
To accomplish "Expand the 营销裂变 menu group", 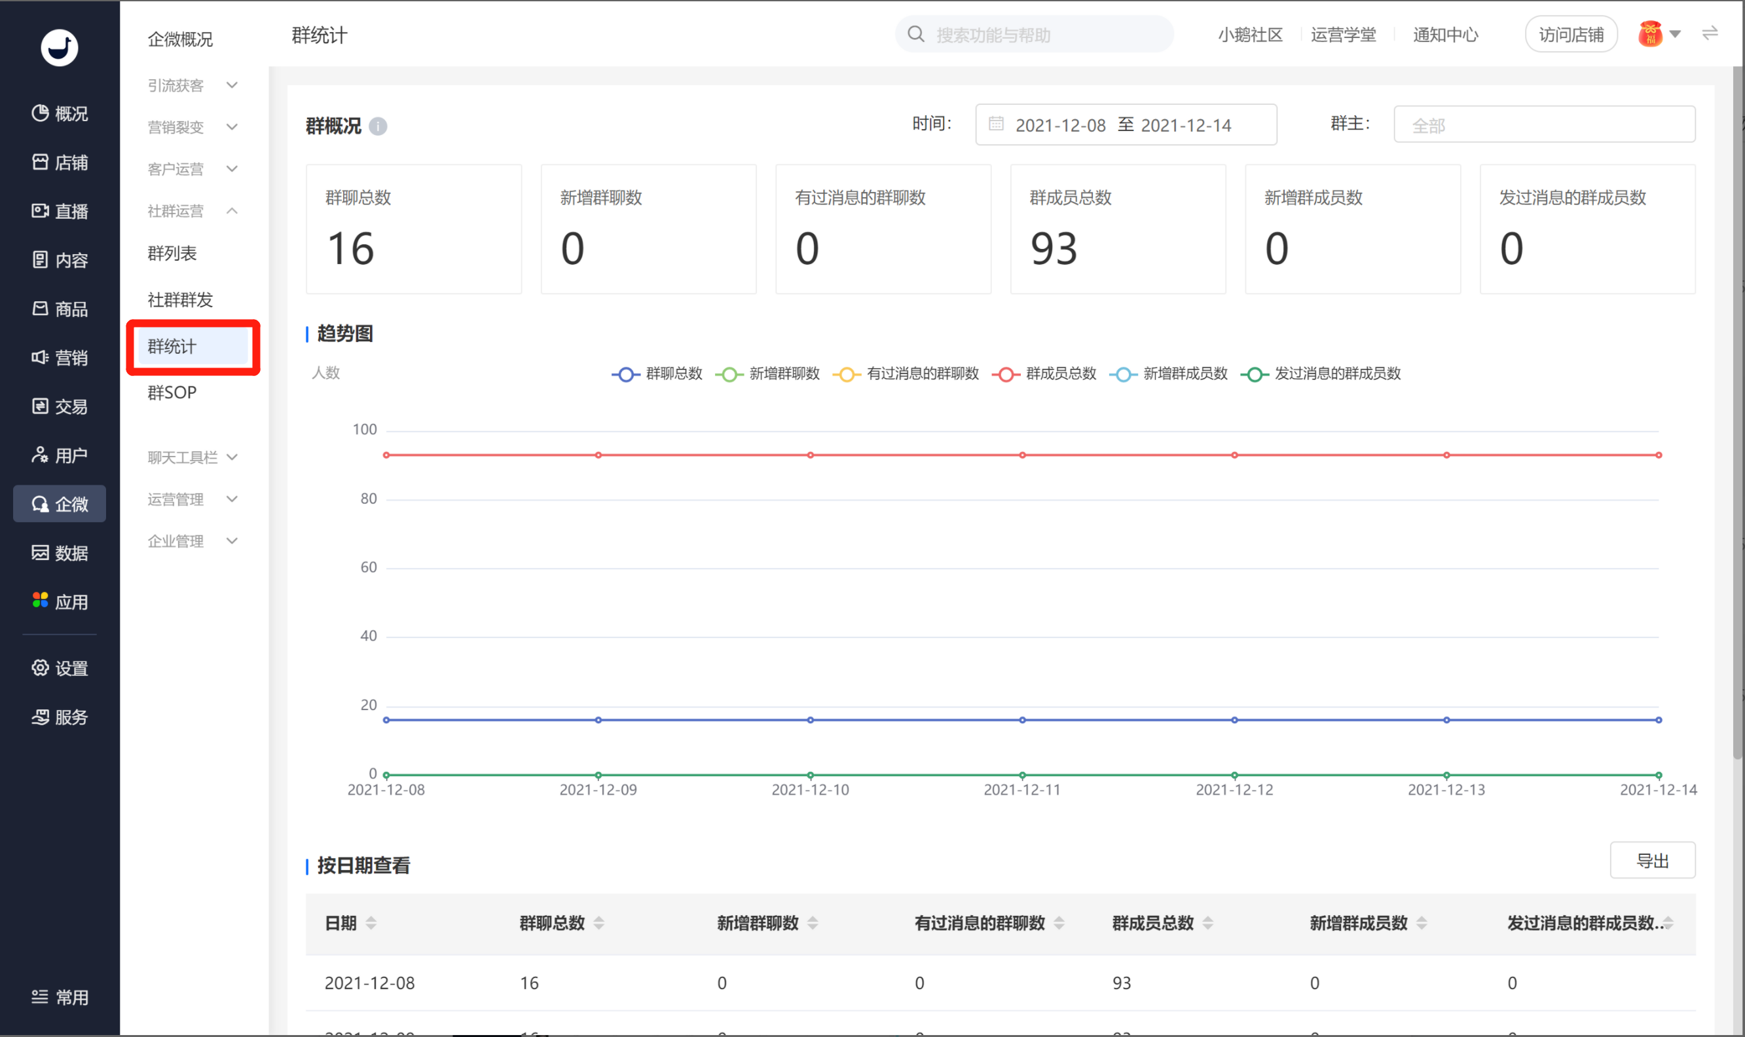I will pyautogui.click(x=193, y=127).
